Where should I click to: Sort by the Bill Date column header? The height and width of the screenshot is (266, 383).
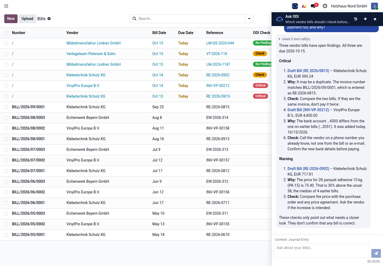[159, 33]
